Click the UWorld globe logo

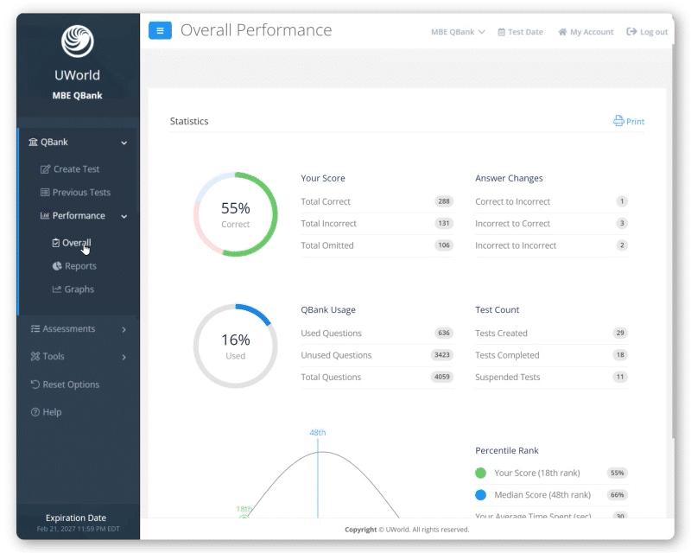point(77,41)
